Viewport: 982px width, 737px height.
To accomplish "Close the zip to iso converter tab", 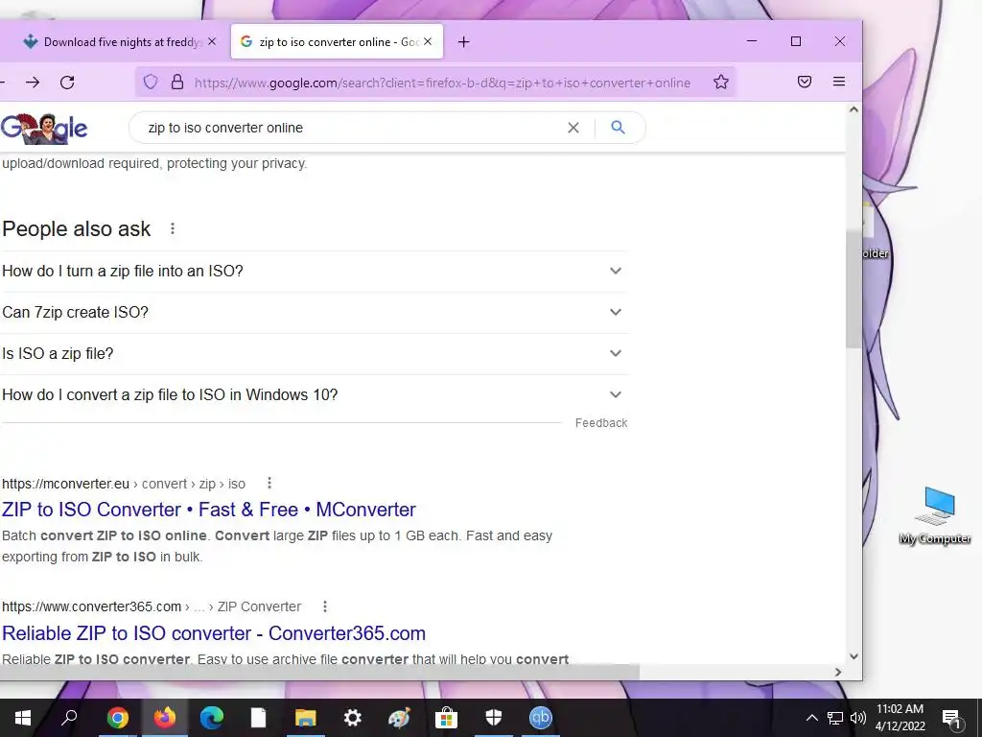I will (x=428, y=41).
